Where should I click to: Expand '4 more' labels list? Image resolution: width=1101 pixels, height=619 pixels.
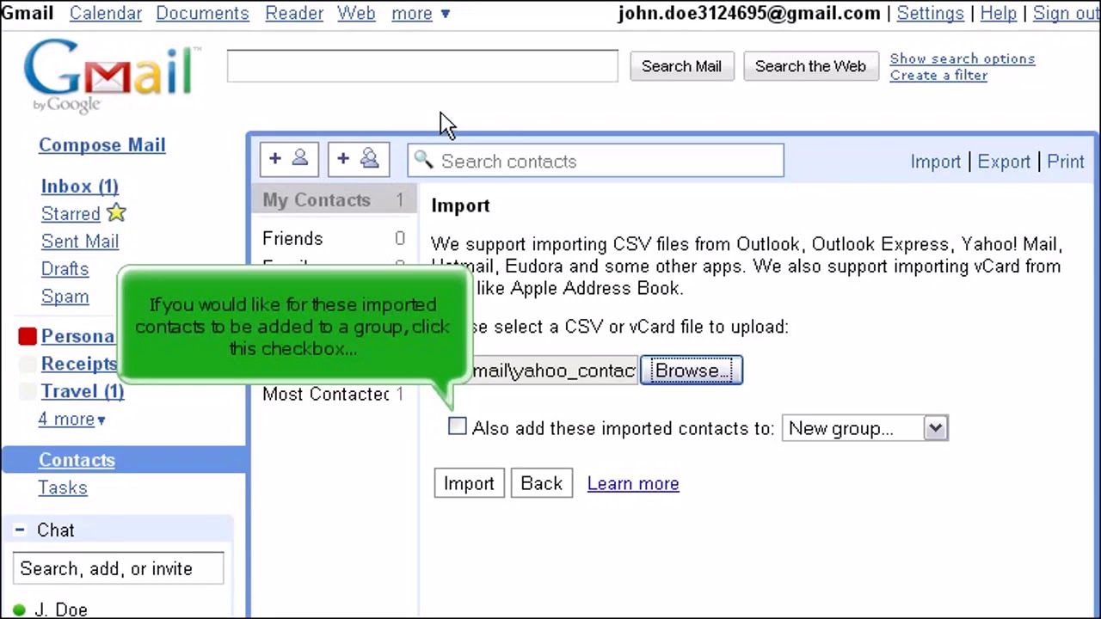[71, 420]
